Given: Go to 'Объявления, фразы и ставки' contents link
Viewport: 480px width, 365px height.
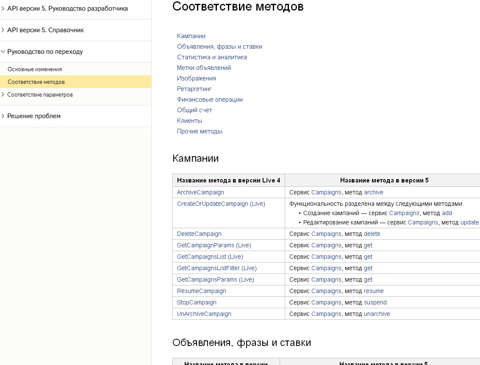Looking at the screenshot, I should (x=219, y=47).
